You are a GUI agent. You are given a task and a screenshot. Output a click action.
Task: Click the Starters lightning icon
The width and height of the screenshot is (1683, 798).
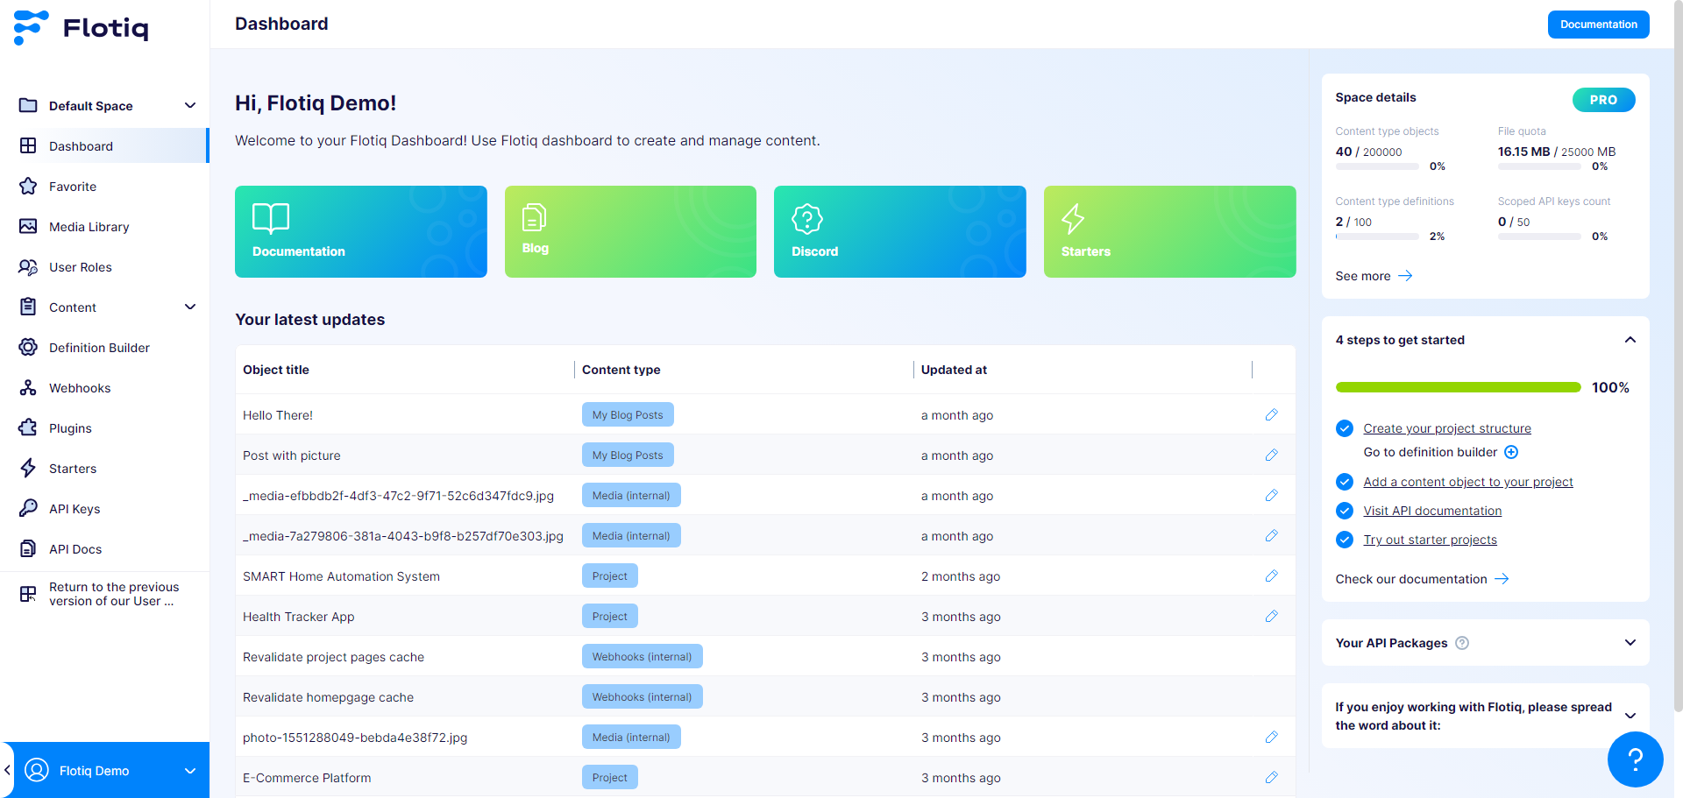(30, 468)
